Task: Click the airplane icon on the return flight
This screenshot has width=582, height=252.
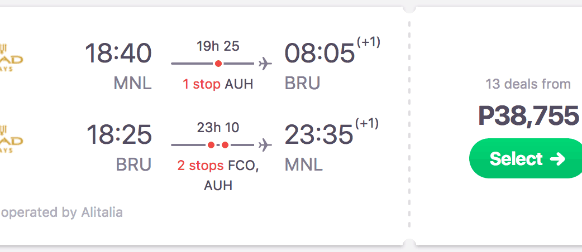Action: 266,146
